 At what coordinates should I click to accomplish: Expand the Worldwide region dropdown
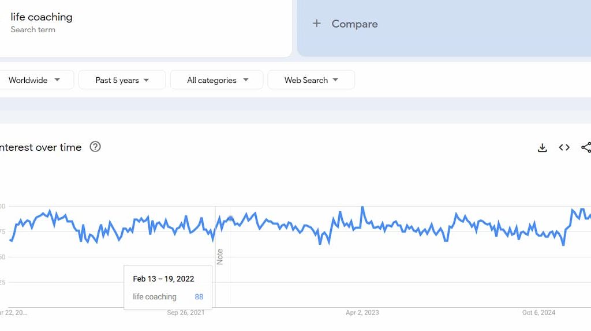coord(35,80)
